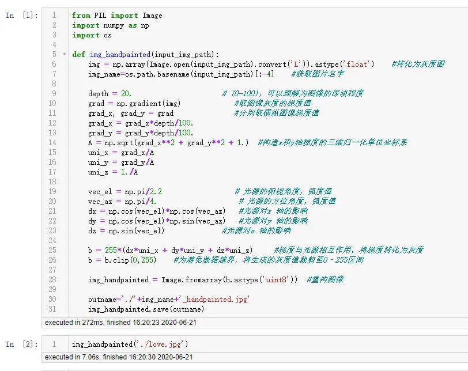Click line number 1 in the gutter
Viewport: 468px width, 371px height.
[54, 16]
